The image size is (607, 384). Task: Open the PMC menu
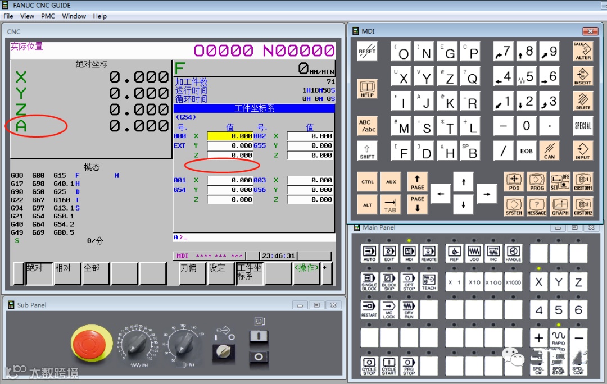pyautogui.click(x=48, y=16)
